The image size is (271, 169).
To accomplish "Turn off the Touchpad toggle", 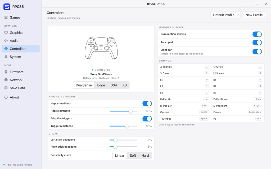I will point(257,43).
